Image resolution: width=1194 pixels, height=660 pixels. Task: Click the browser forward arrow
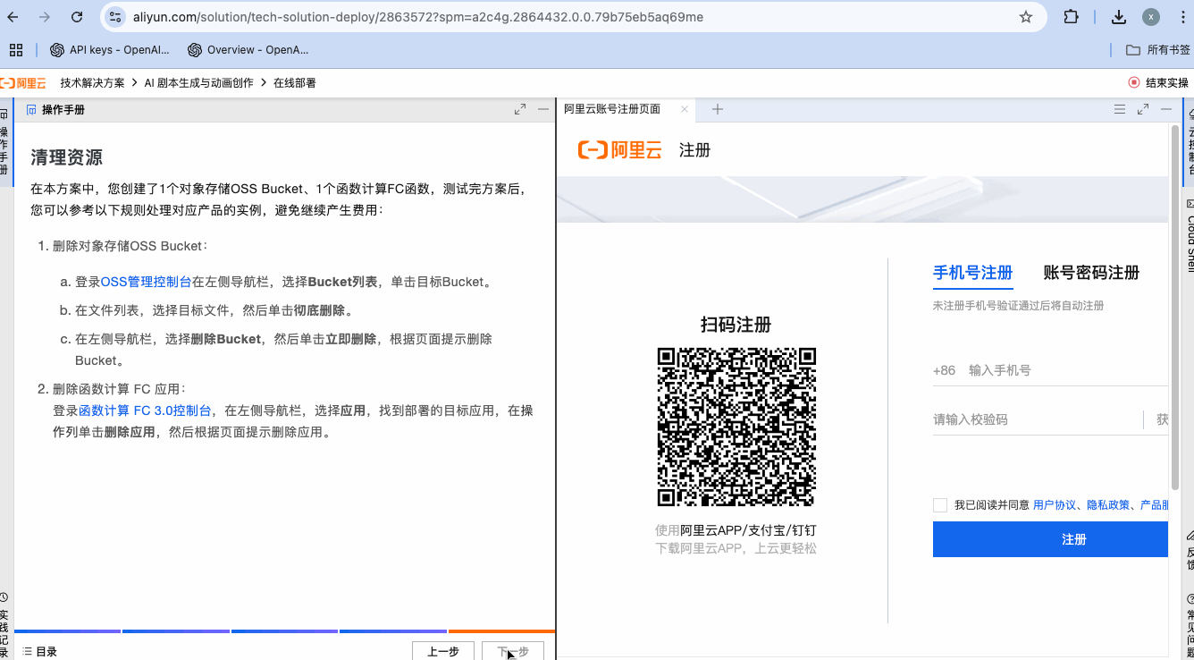click(45, 17)
